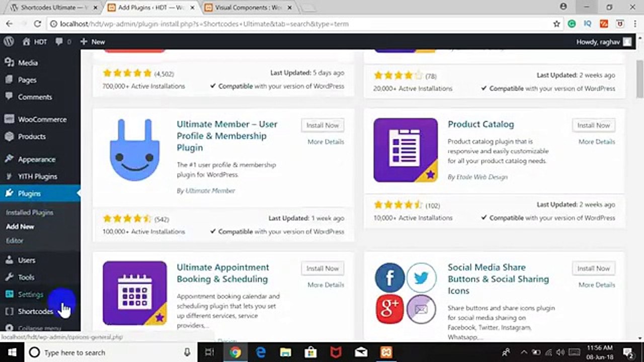This screenshot has width=644, height=362.
Task: Click the Media icon in the sidebar
Action: pyautogui.click(x=9, y=63)
